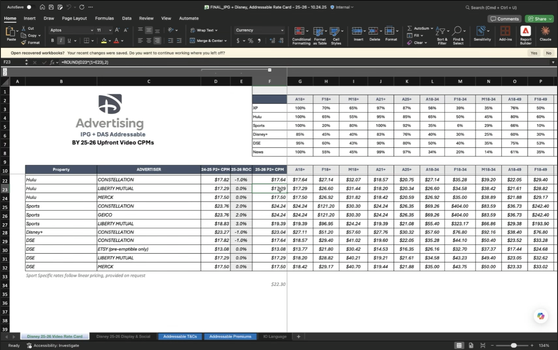Open the Data ribbon tab
The height and width of the screenshot is (350, 558).
point(127,18)
